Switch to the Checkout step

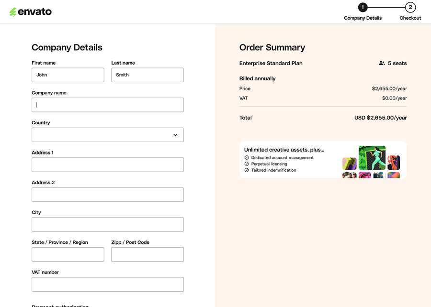click(x=410, y=18)
